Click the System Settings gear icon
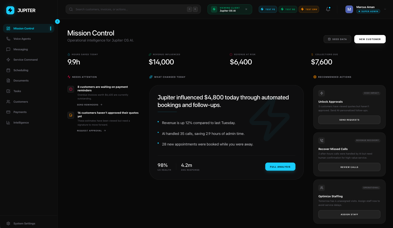This screenshot has height=228, width=393. click(x=8, y=223)
